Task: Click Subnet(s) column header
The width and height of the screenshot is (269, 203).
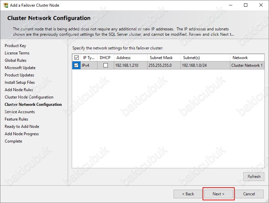Action: point(205,58)
